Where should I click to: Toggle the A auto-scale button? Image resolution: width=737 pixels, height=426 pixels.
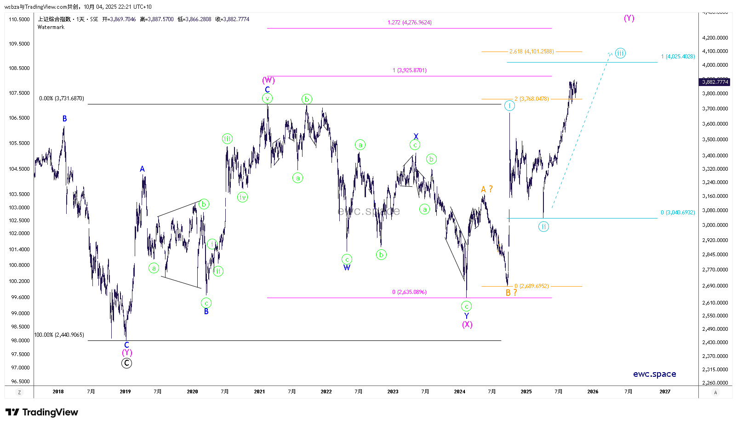tap(715, 392)
